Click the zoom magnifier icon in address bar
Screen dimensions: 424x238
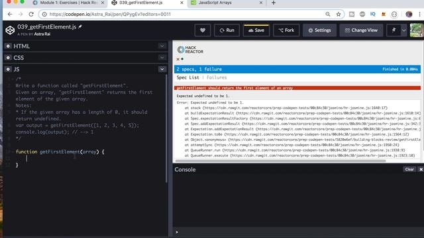pos(328,14)
